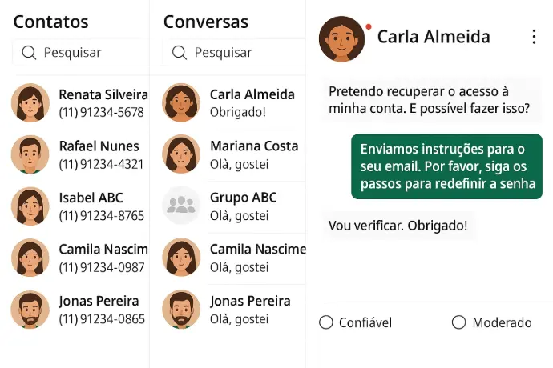Click Jonas Pereira's avatar in contacts
Screen dimensions: 553x368
pyautogui.click(x=30, y=310)
